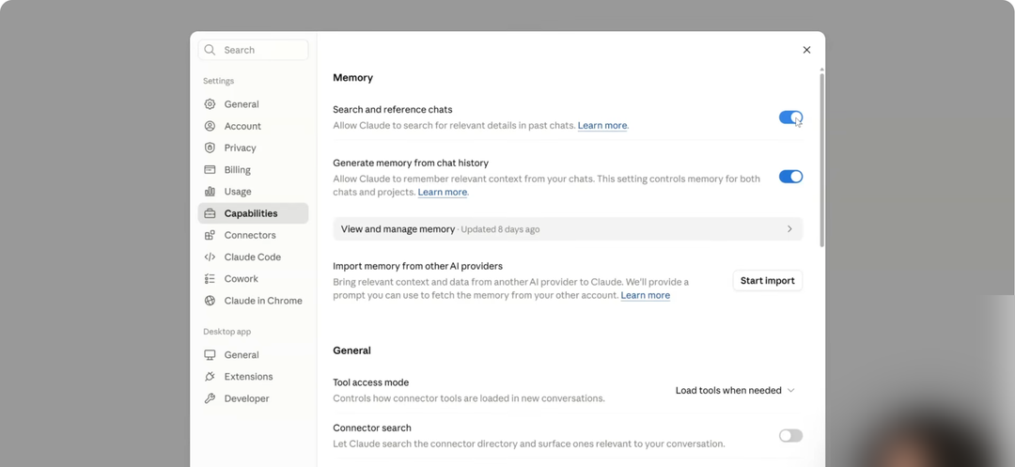Click the Cowork checklist icon

tap(210, 279)
